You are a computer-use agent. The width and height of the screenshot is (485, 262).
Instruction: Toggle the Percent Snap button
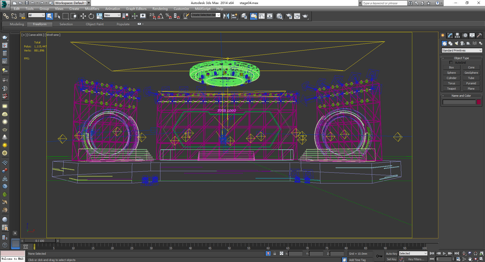[168, 16]
